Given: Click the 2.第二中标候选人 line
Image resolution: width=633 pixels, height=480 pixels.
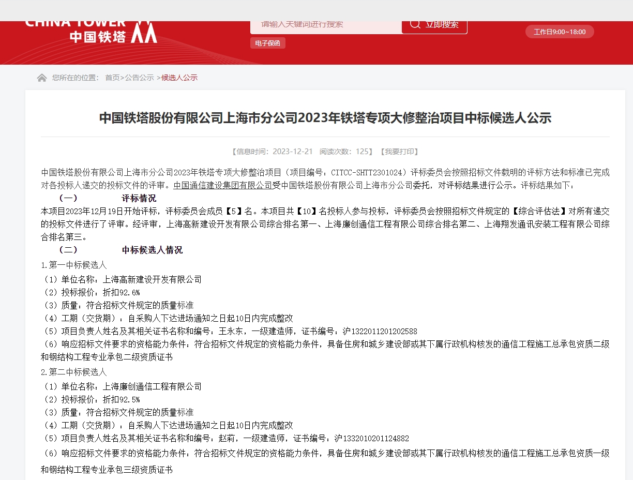Looking at the screenshot, I should pos(74,372).
